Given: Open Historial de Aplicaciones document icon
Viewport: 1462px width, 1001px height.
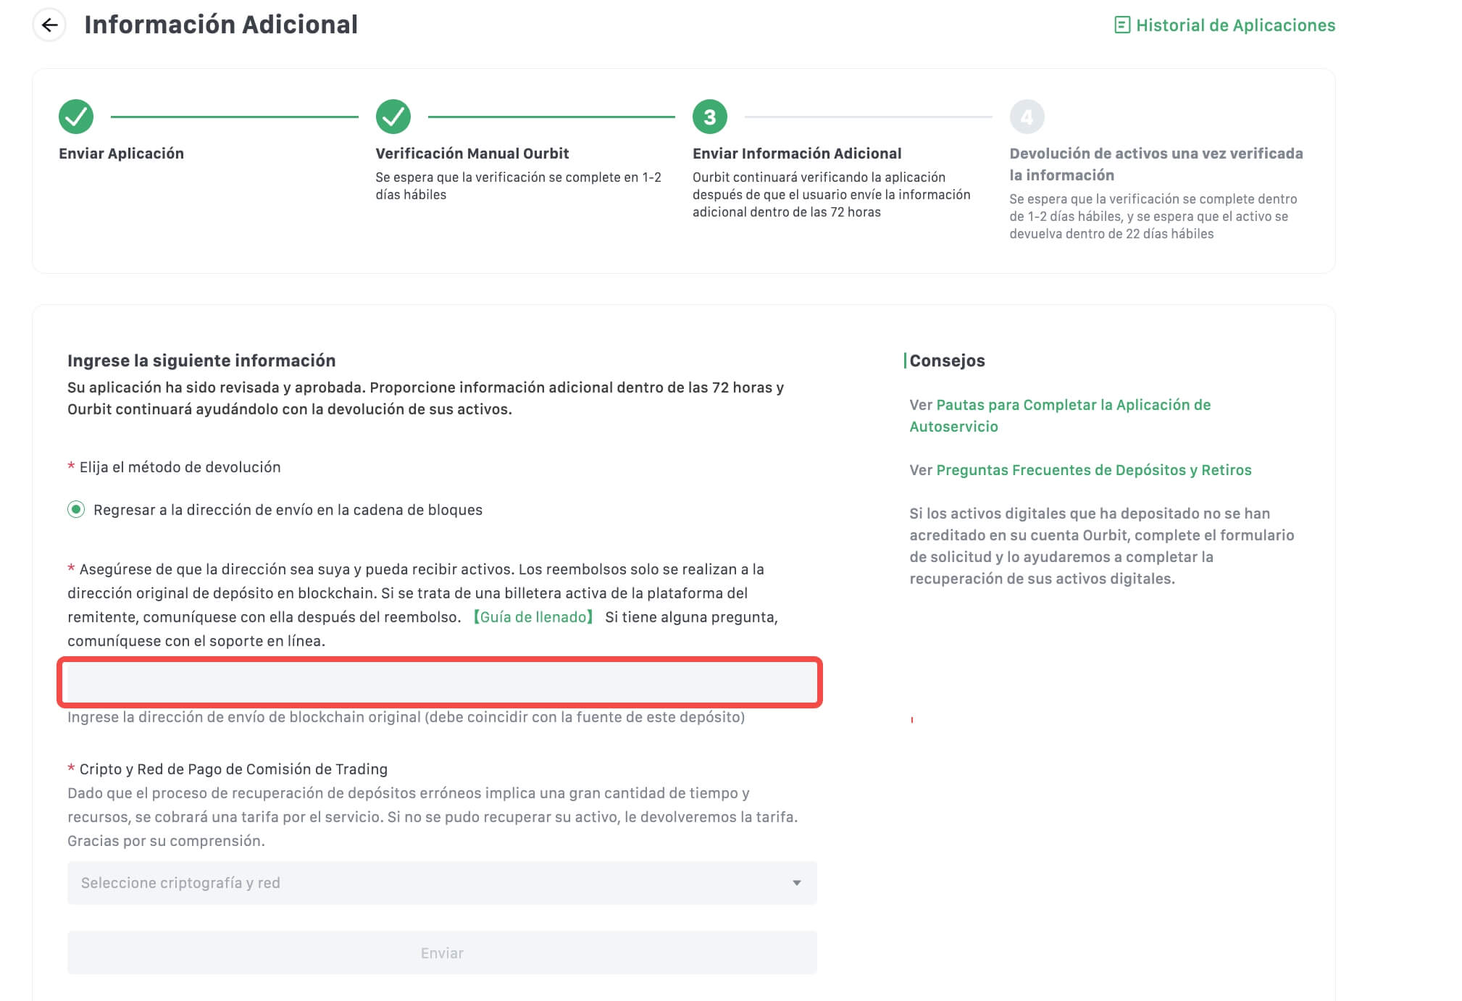Looking at the screenshot, I should [x=1121, y=25].
